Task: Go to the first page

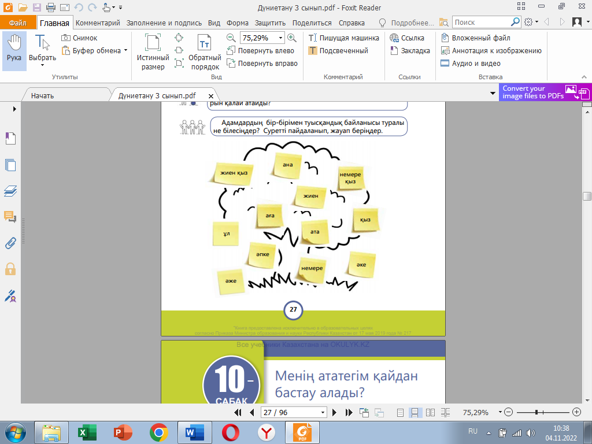Action: 238,412
